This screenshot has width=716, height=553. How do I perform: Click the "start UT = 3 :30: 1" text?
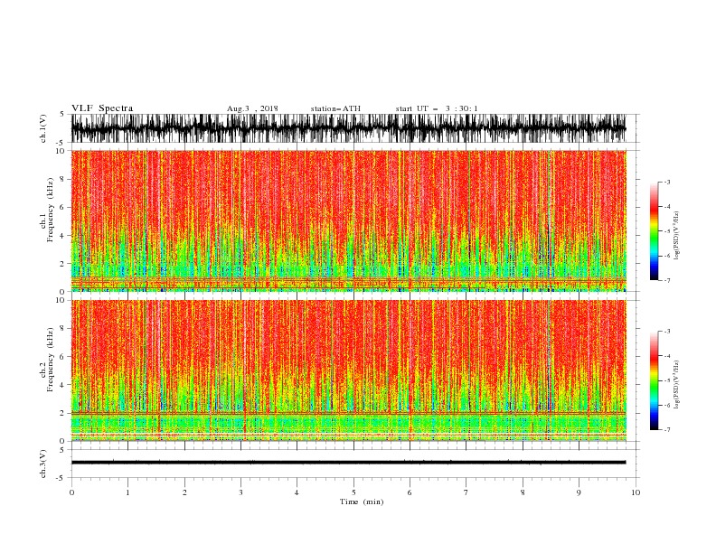437,108
